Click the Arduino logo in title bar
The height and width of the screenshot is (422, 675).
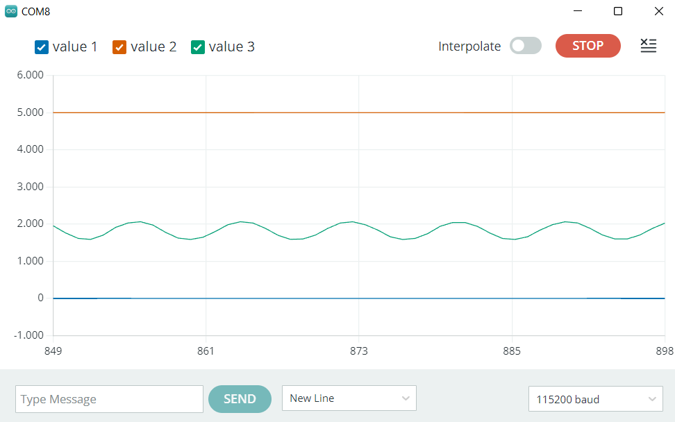(x=11, y=11)
